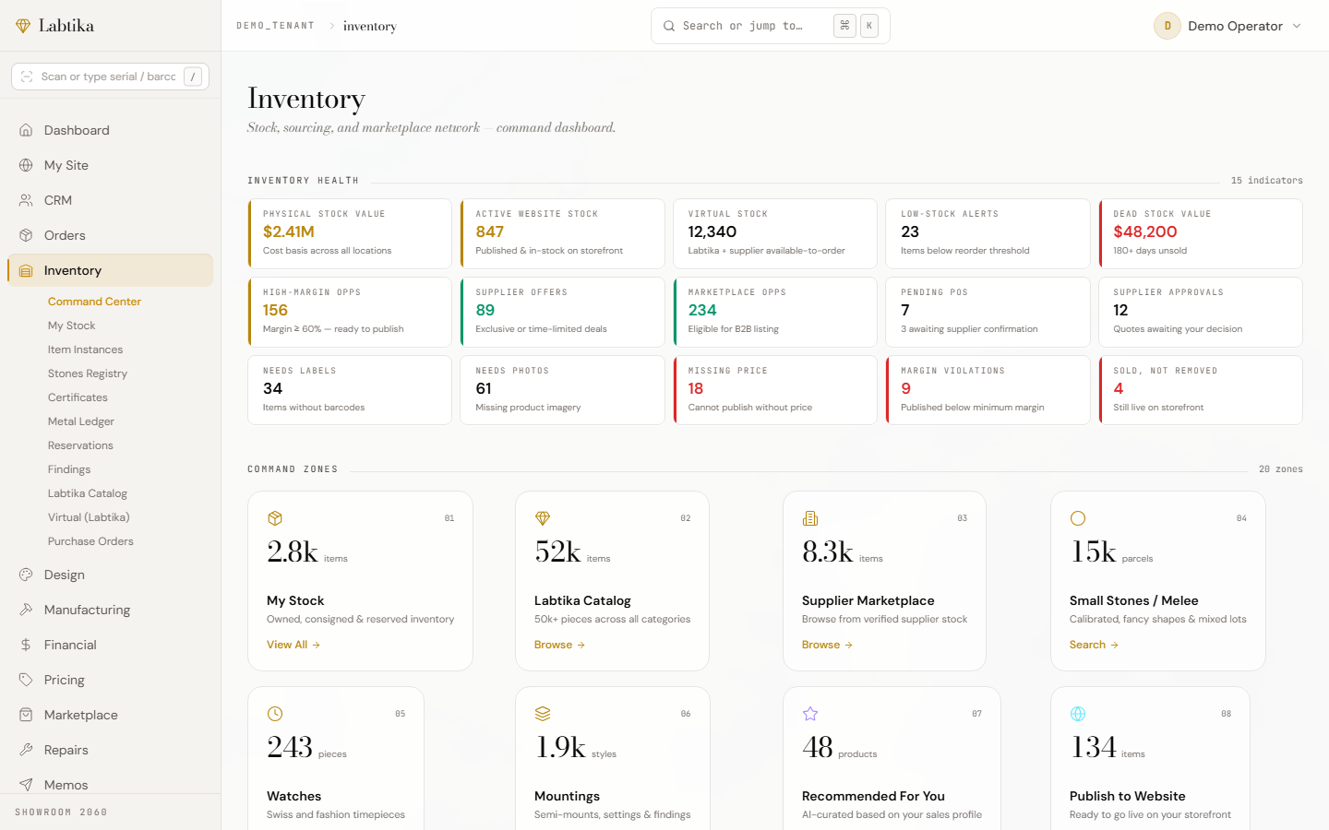Click the Repairs wrench icon
The height and width of the screenshot is (830, 1329).
point(26,750)
